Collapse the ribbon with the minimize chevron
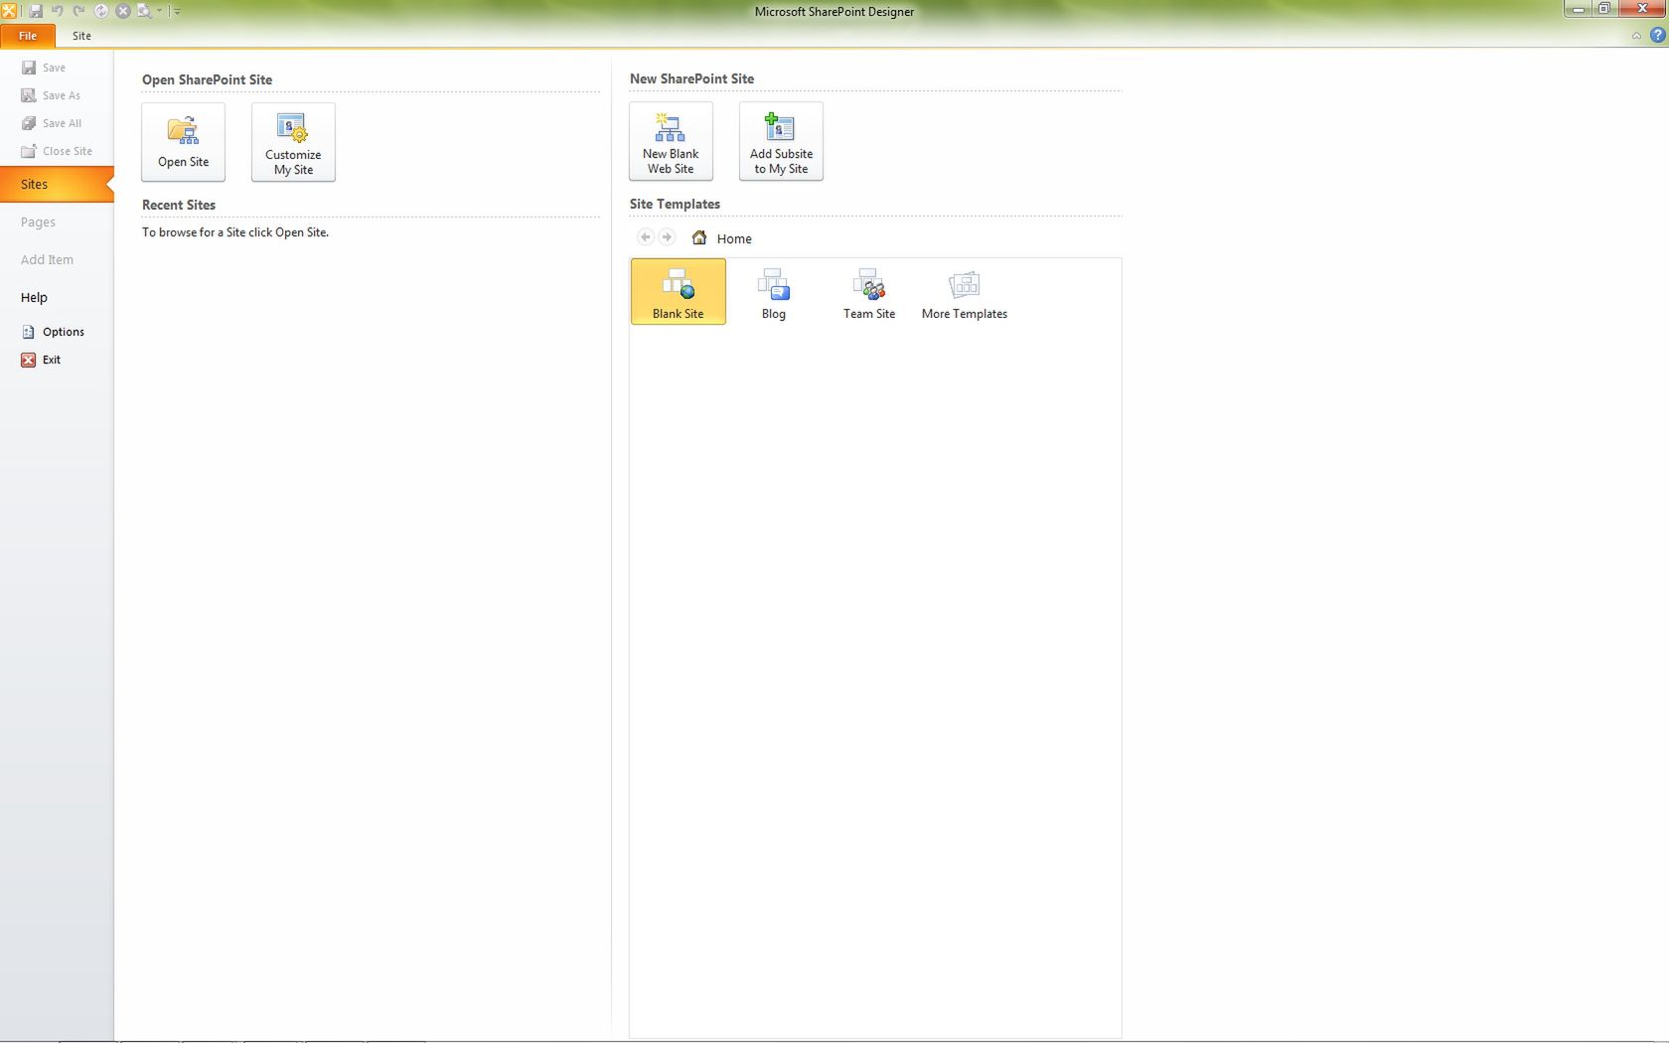Image resolution: width=1669 pixels, height=1043 pixels. 1635,35
